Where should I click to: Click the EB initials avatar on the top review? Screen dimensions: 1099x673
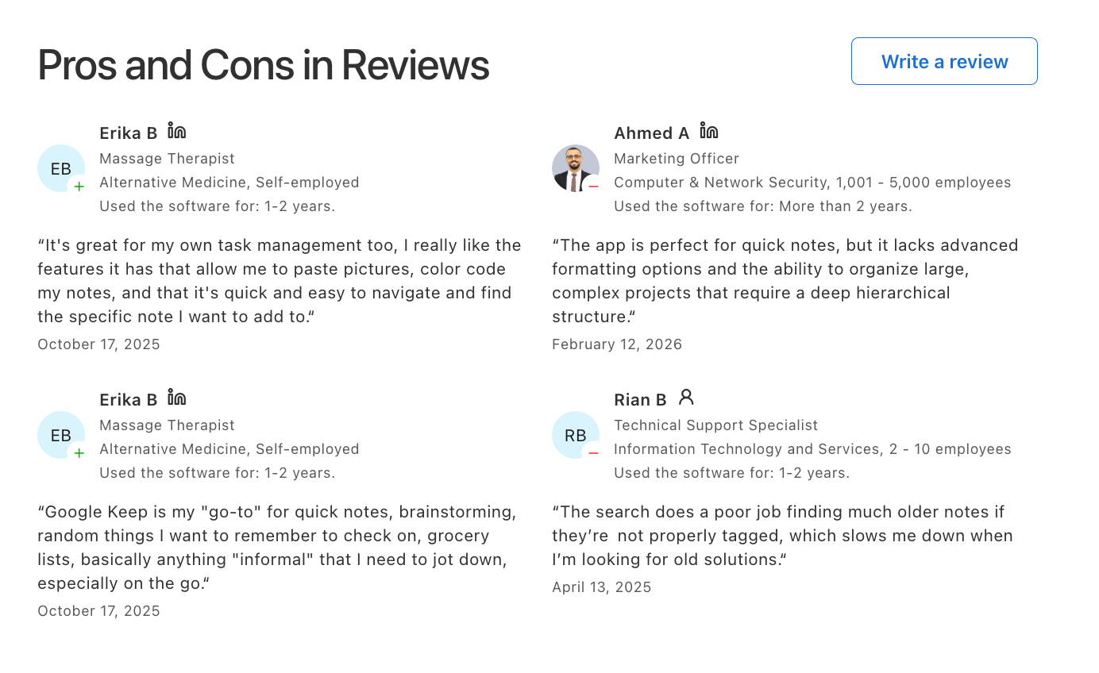pos(61,168)
